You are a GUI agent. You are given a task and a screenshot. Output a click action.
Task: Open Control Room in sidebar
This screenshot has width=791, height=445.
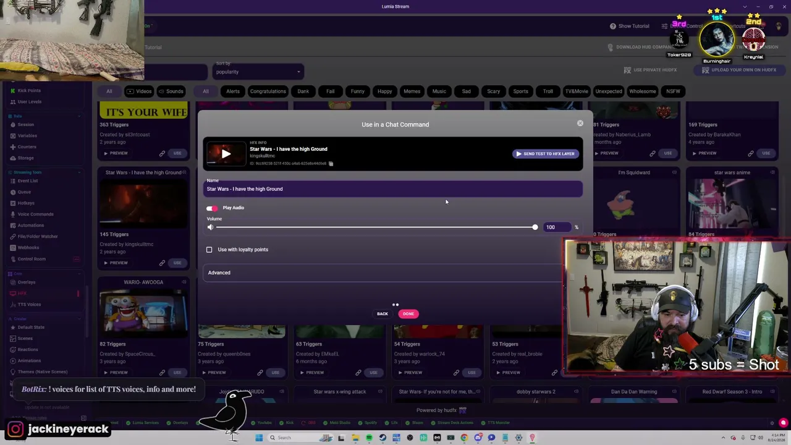point(32,259)
